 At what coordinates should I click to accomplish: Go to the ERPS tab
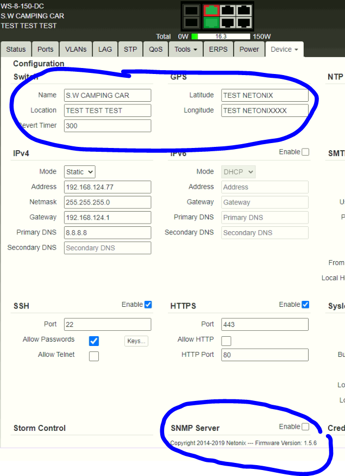(218, 49)
